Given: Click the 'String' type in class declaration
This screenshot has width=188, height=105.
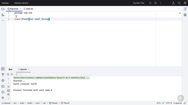Looking at the screenshot, I should [45, 19].
